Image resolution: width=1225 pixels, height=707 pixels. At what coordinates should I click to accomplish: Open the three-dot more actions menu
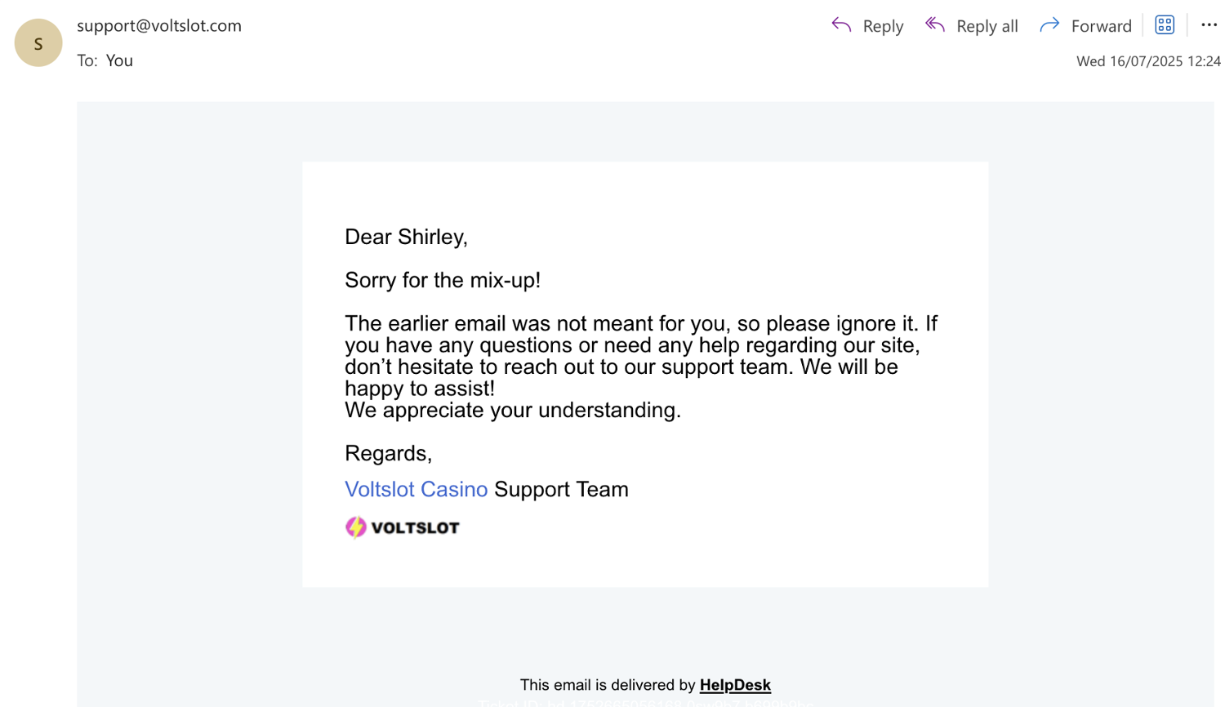(1209, 25)
